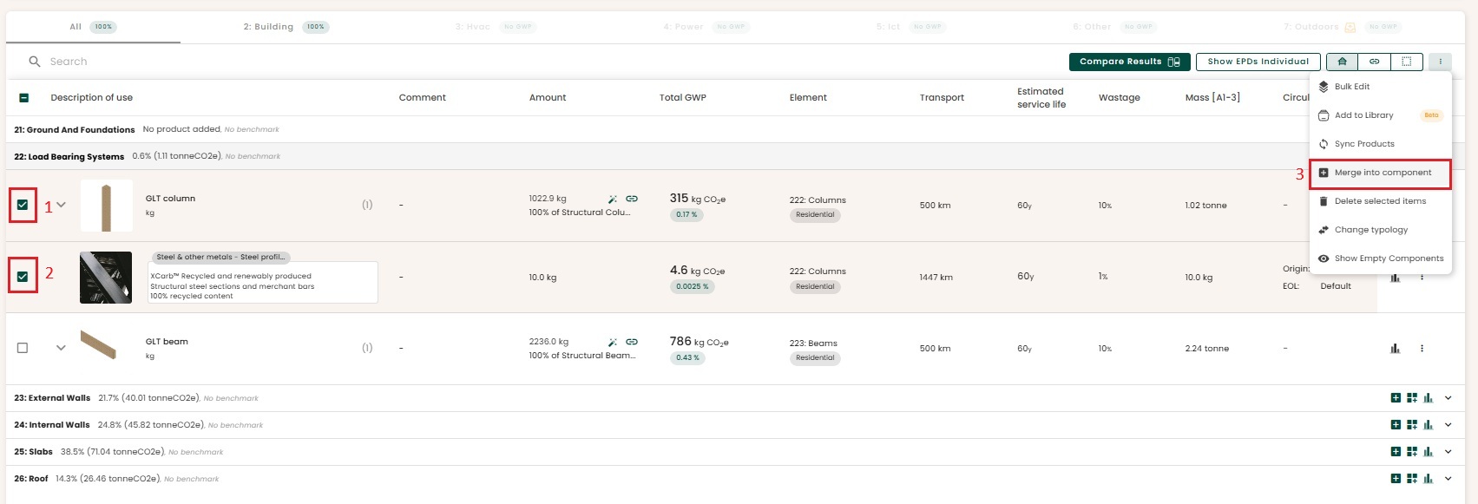The image size is (1478, 504).
Task: Click the dashed selection square toolbar icon
Action: coord(1407,62)
